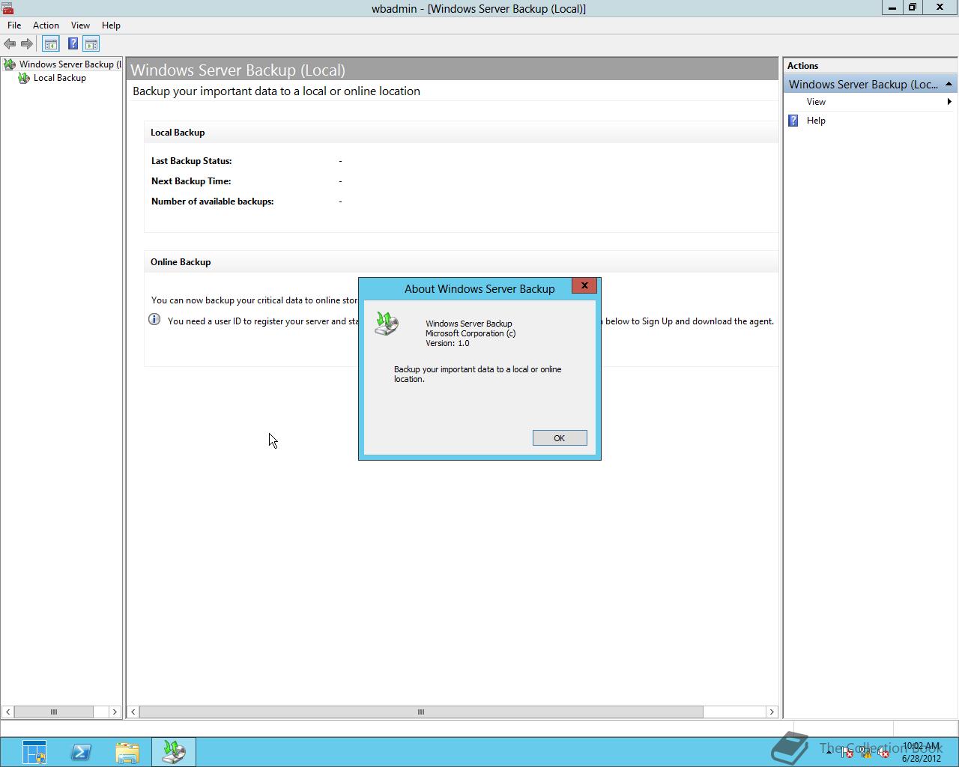
Task: Click the 'Local Backup' section heading
Action: click(178, 133)
